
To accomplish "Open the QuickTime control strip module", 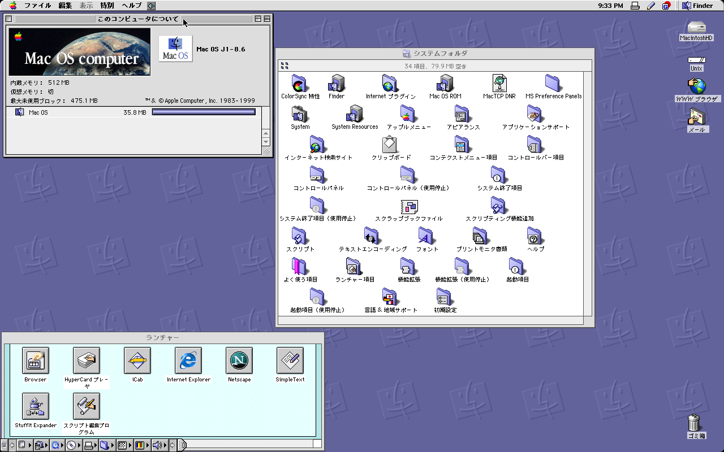I will (x=58, y=445).
